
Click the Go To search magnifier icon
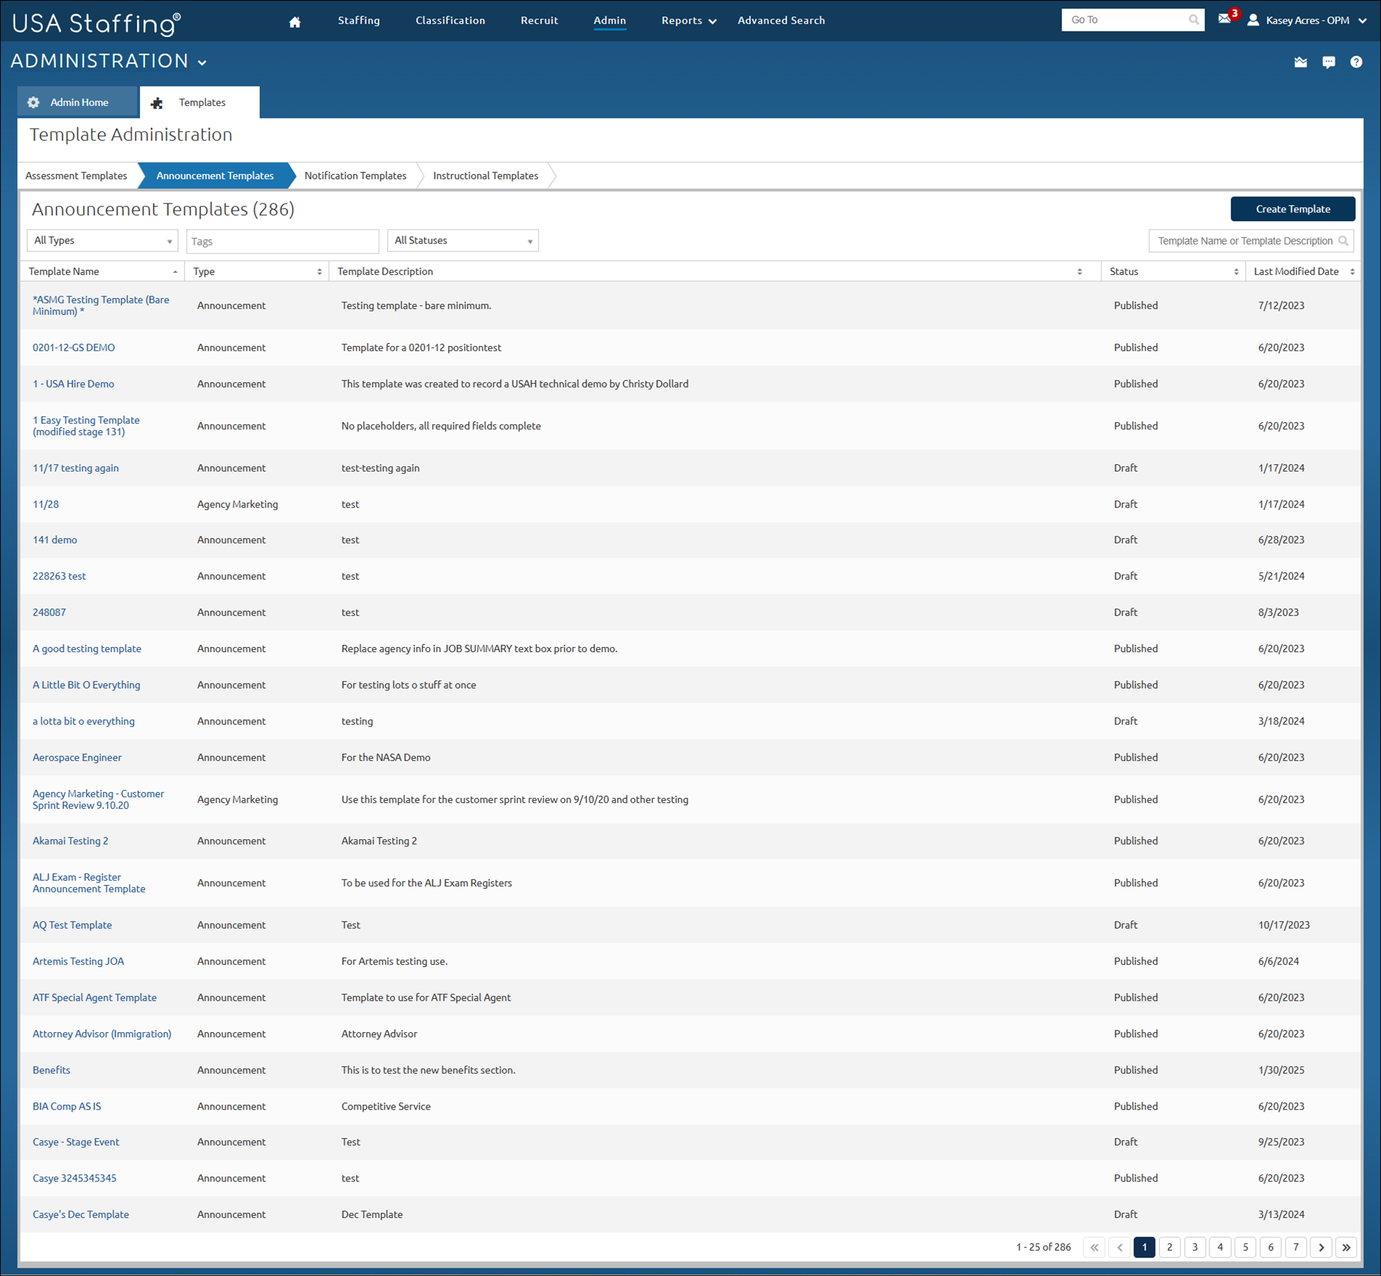pos(1193,19)
